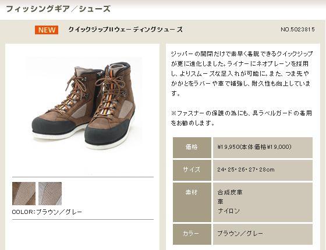Image resolution: width=326 pixels, height=250 pixels.
Task: Click the ブラウン／グレー value in color row
Action: (x=240, y=234)
